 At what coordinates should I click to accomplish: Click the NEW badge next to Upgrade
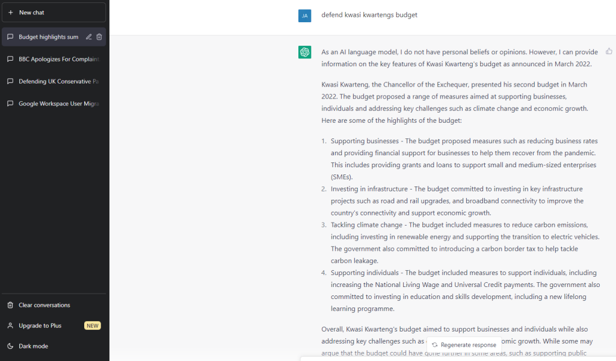pos(92,326)
